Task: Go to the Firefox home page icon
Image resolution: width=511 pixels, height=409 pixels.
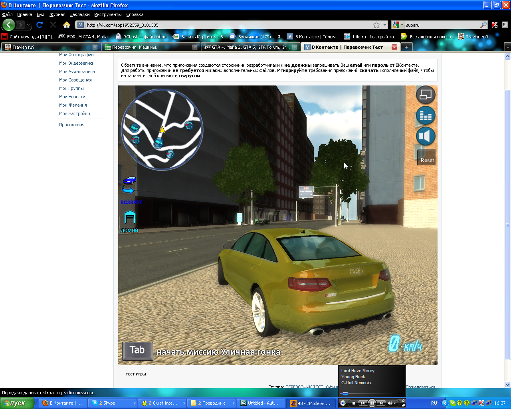Action: (67, 25)
